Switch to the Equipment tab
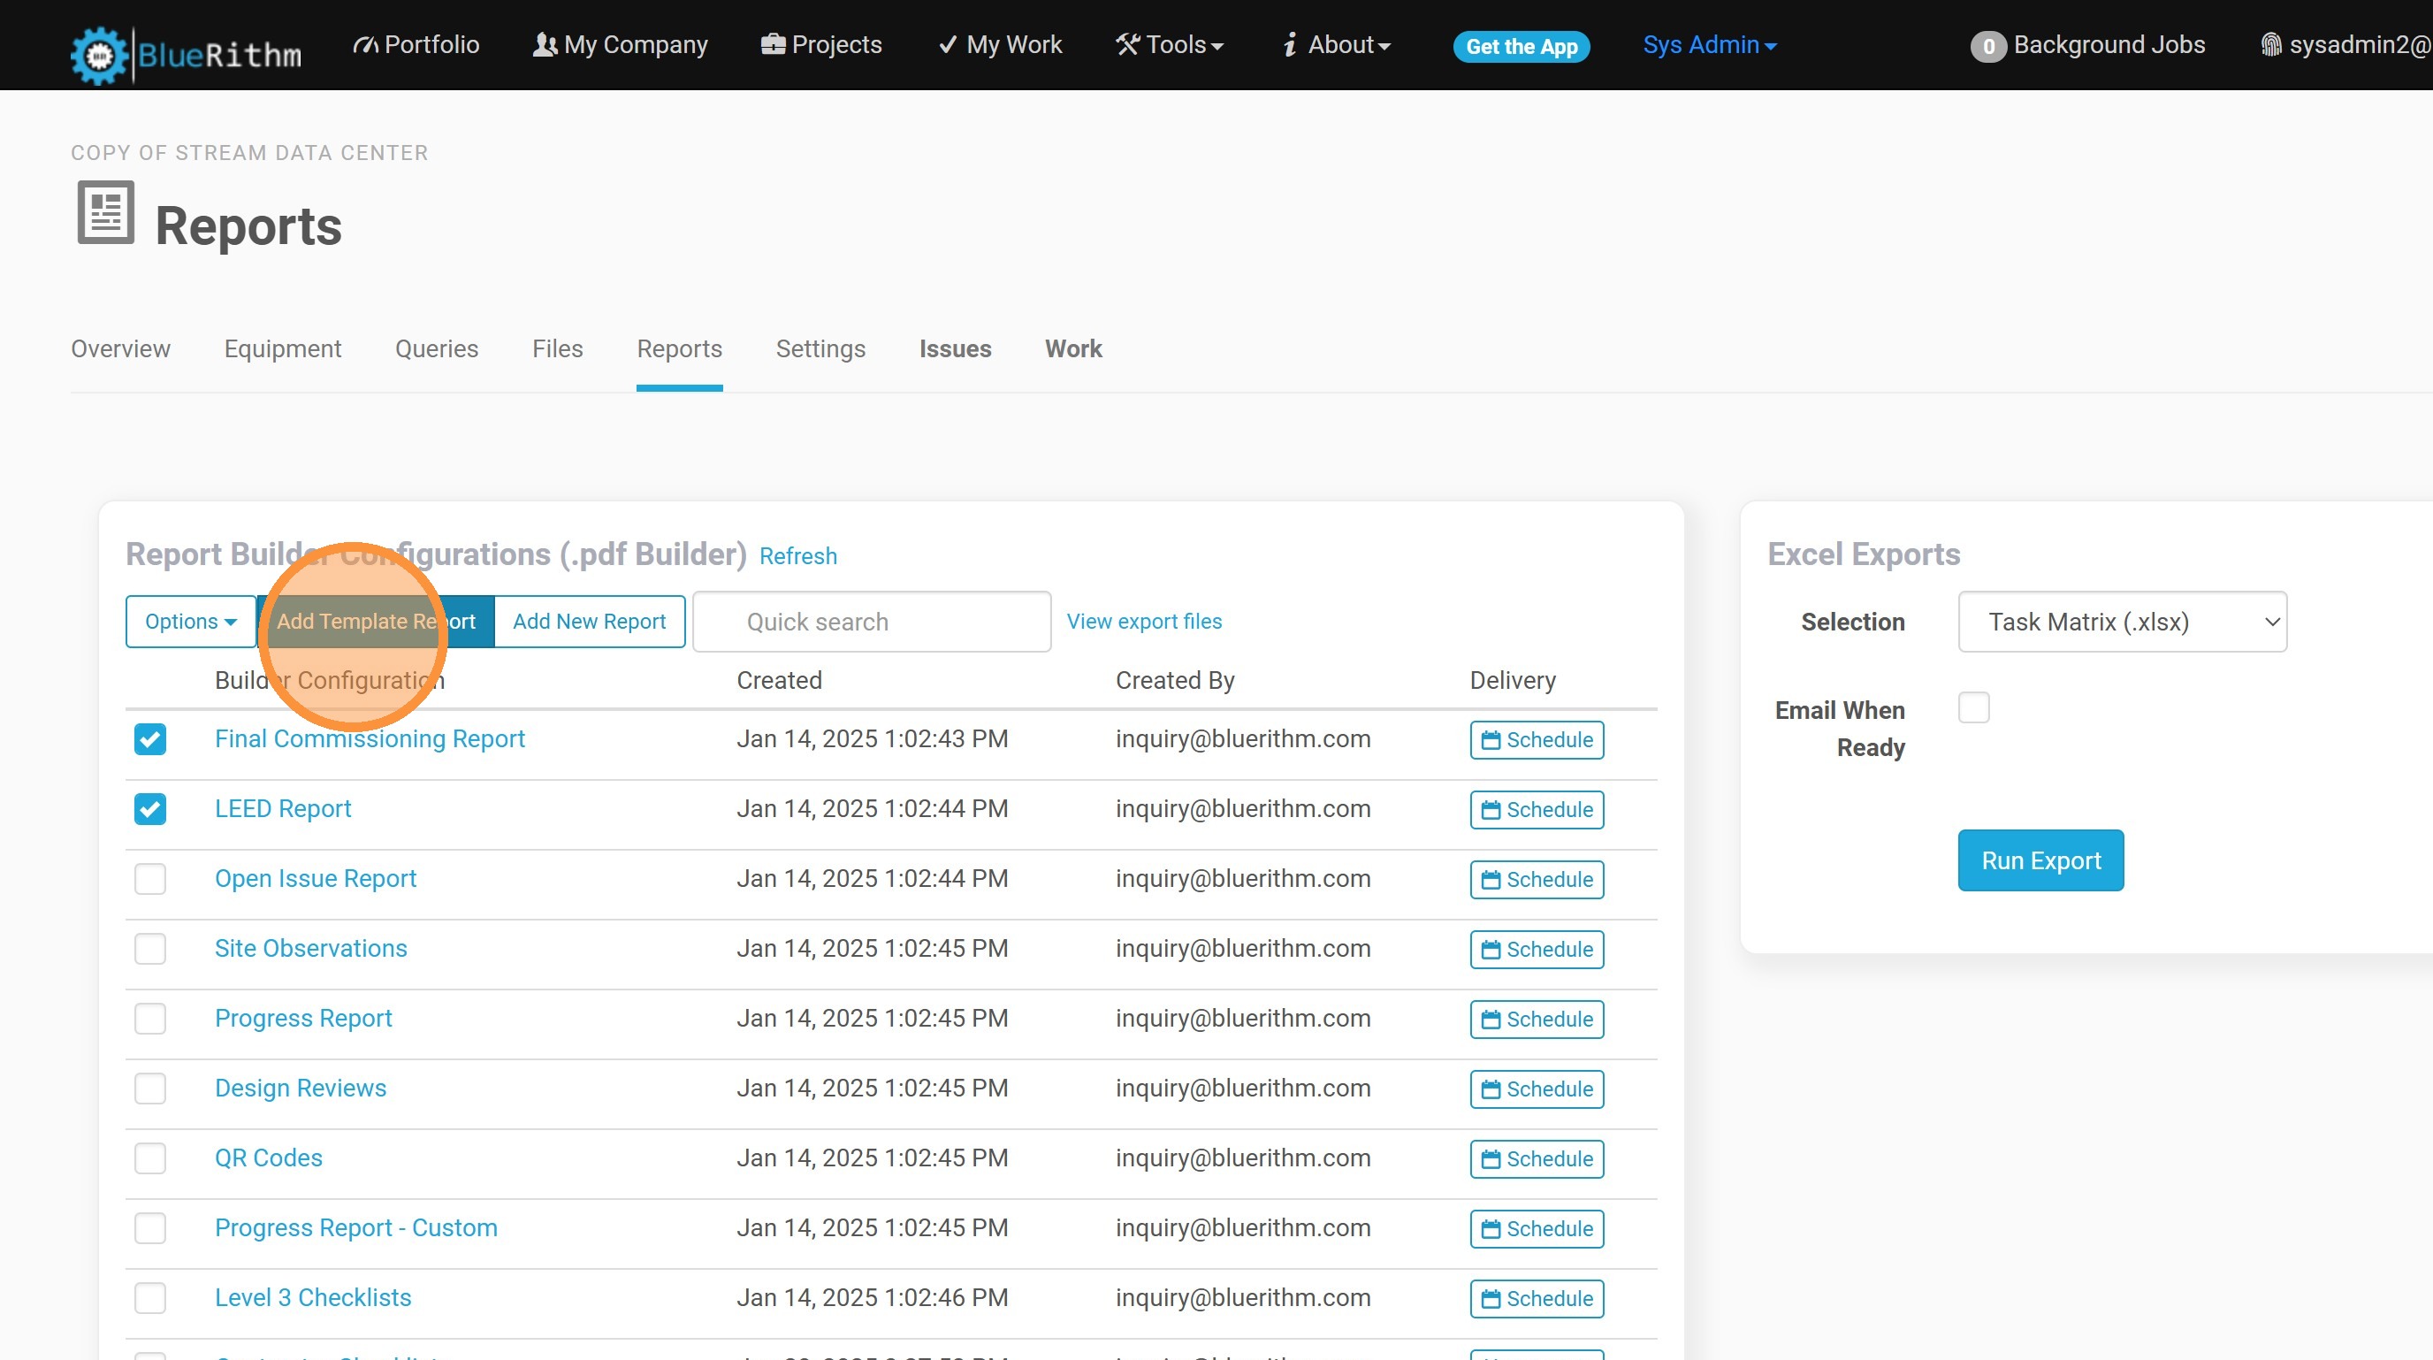The width and height of the screenshot is (2433, 1360). point(282,348)
